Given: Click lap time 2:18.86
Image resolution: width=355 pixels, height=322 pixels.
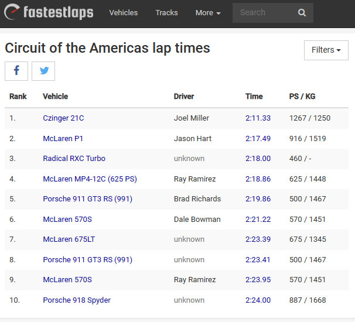Looking at the screenshot, I should coord(258,179).
